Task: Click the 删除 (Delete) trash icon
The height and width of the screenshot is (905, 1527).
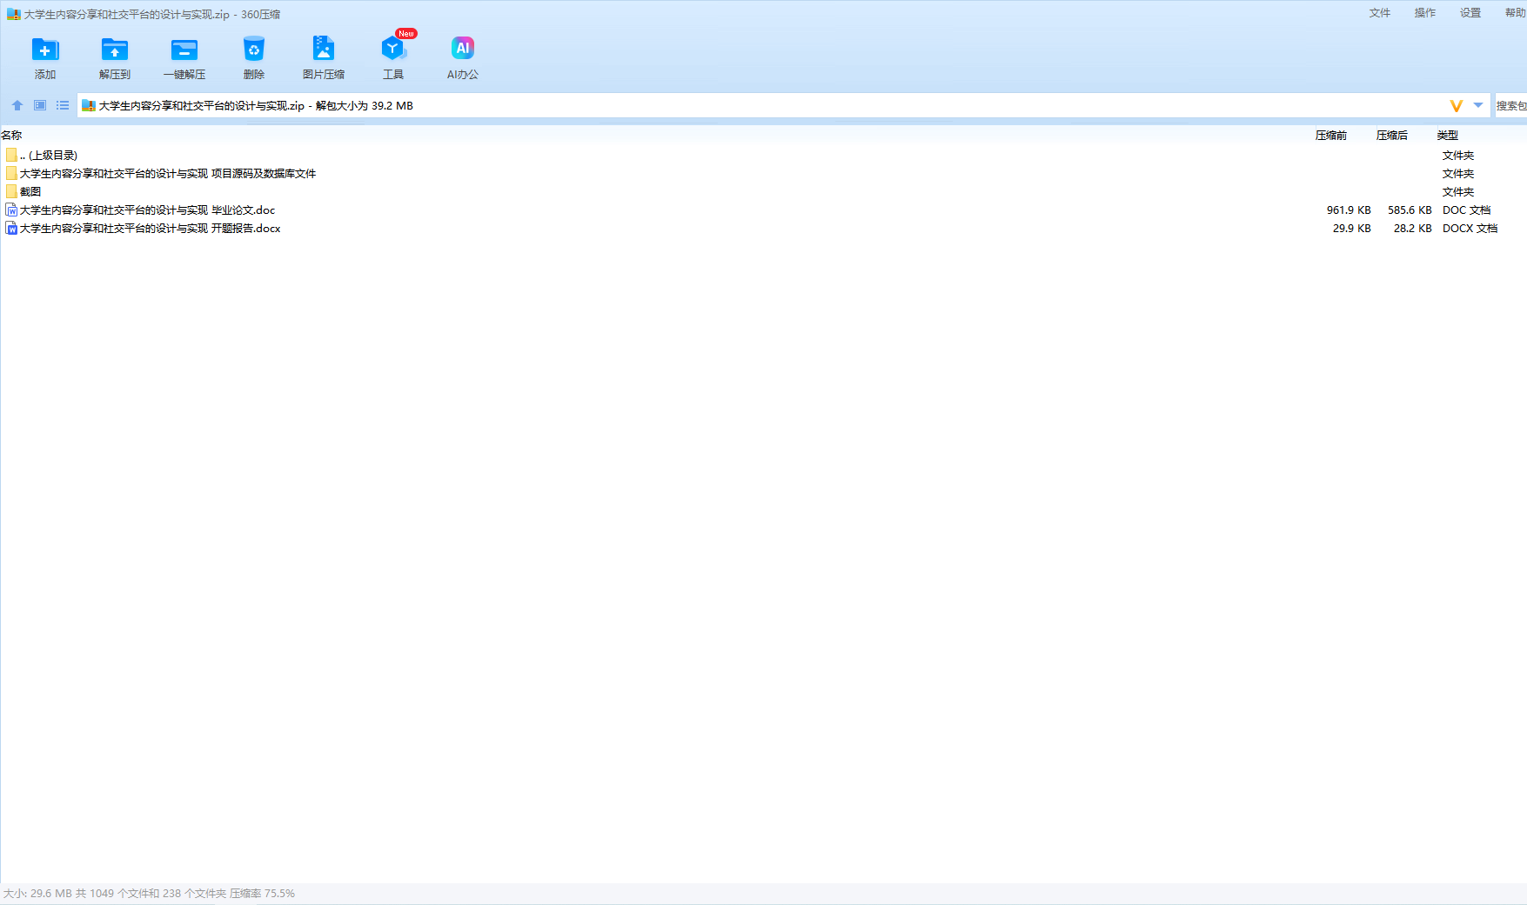Action: point(254,58)
